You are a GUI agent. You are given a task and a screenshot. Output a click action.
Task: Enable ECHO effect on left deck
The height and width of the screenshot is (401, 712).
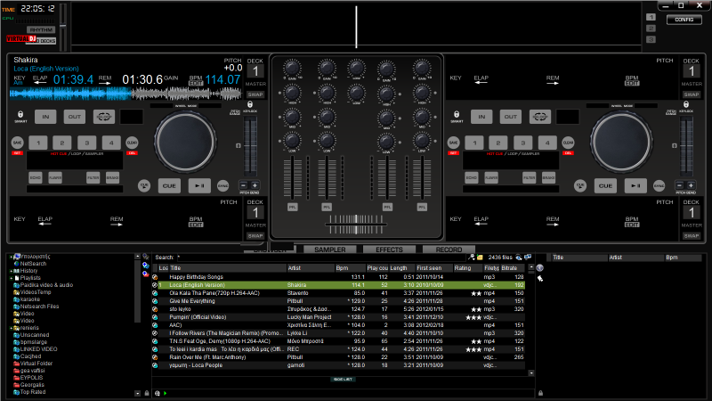(x=36, y=177)
